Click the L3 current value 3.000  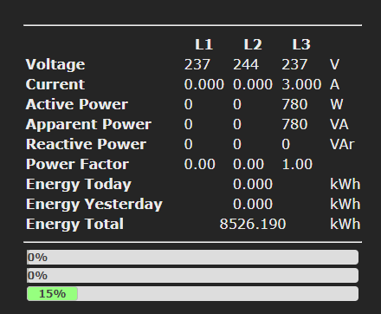[x=301, y=84]
